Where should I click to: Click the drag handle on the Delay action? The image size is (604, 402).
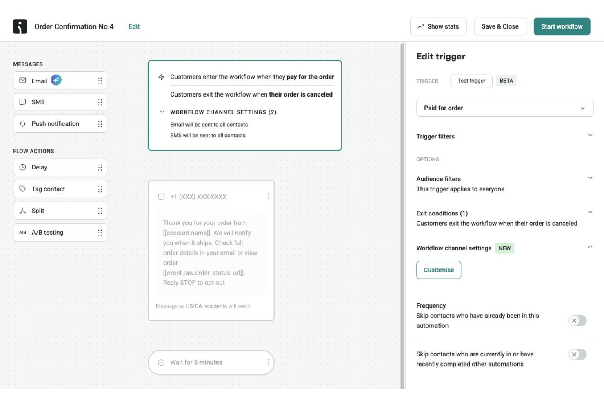click(x=100, y=167)
